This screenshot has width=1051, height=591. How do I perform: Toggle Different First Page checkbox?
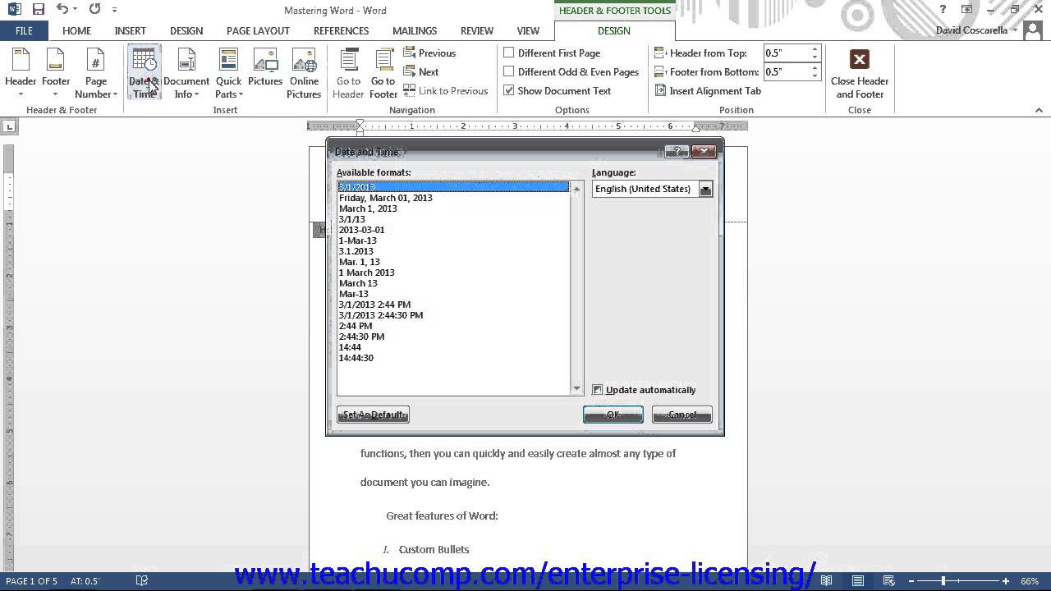509,53
